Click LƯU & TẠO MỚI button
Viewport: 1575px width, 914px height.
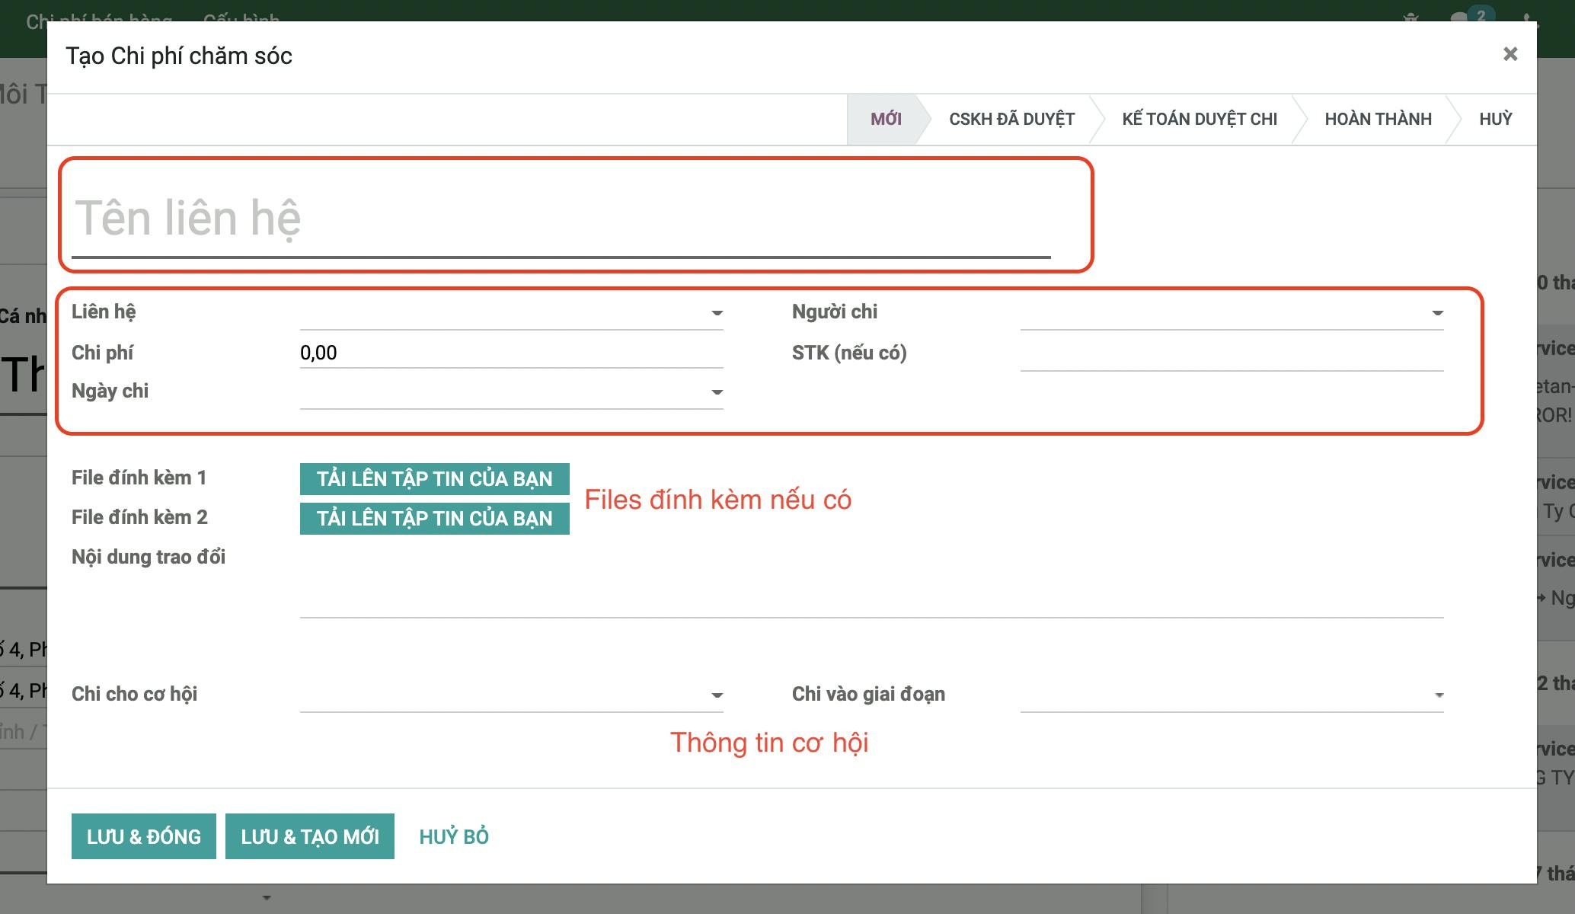click(x=310, y=836)
